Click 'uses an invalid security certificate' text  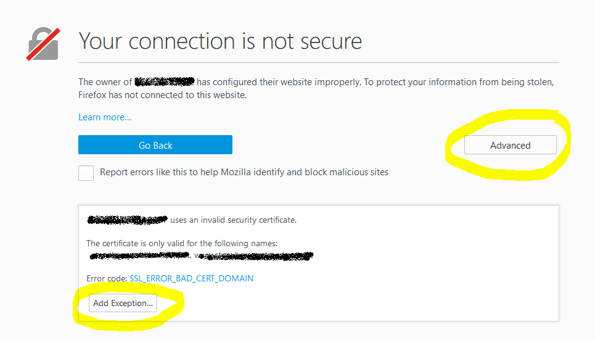(233, 220)
